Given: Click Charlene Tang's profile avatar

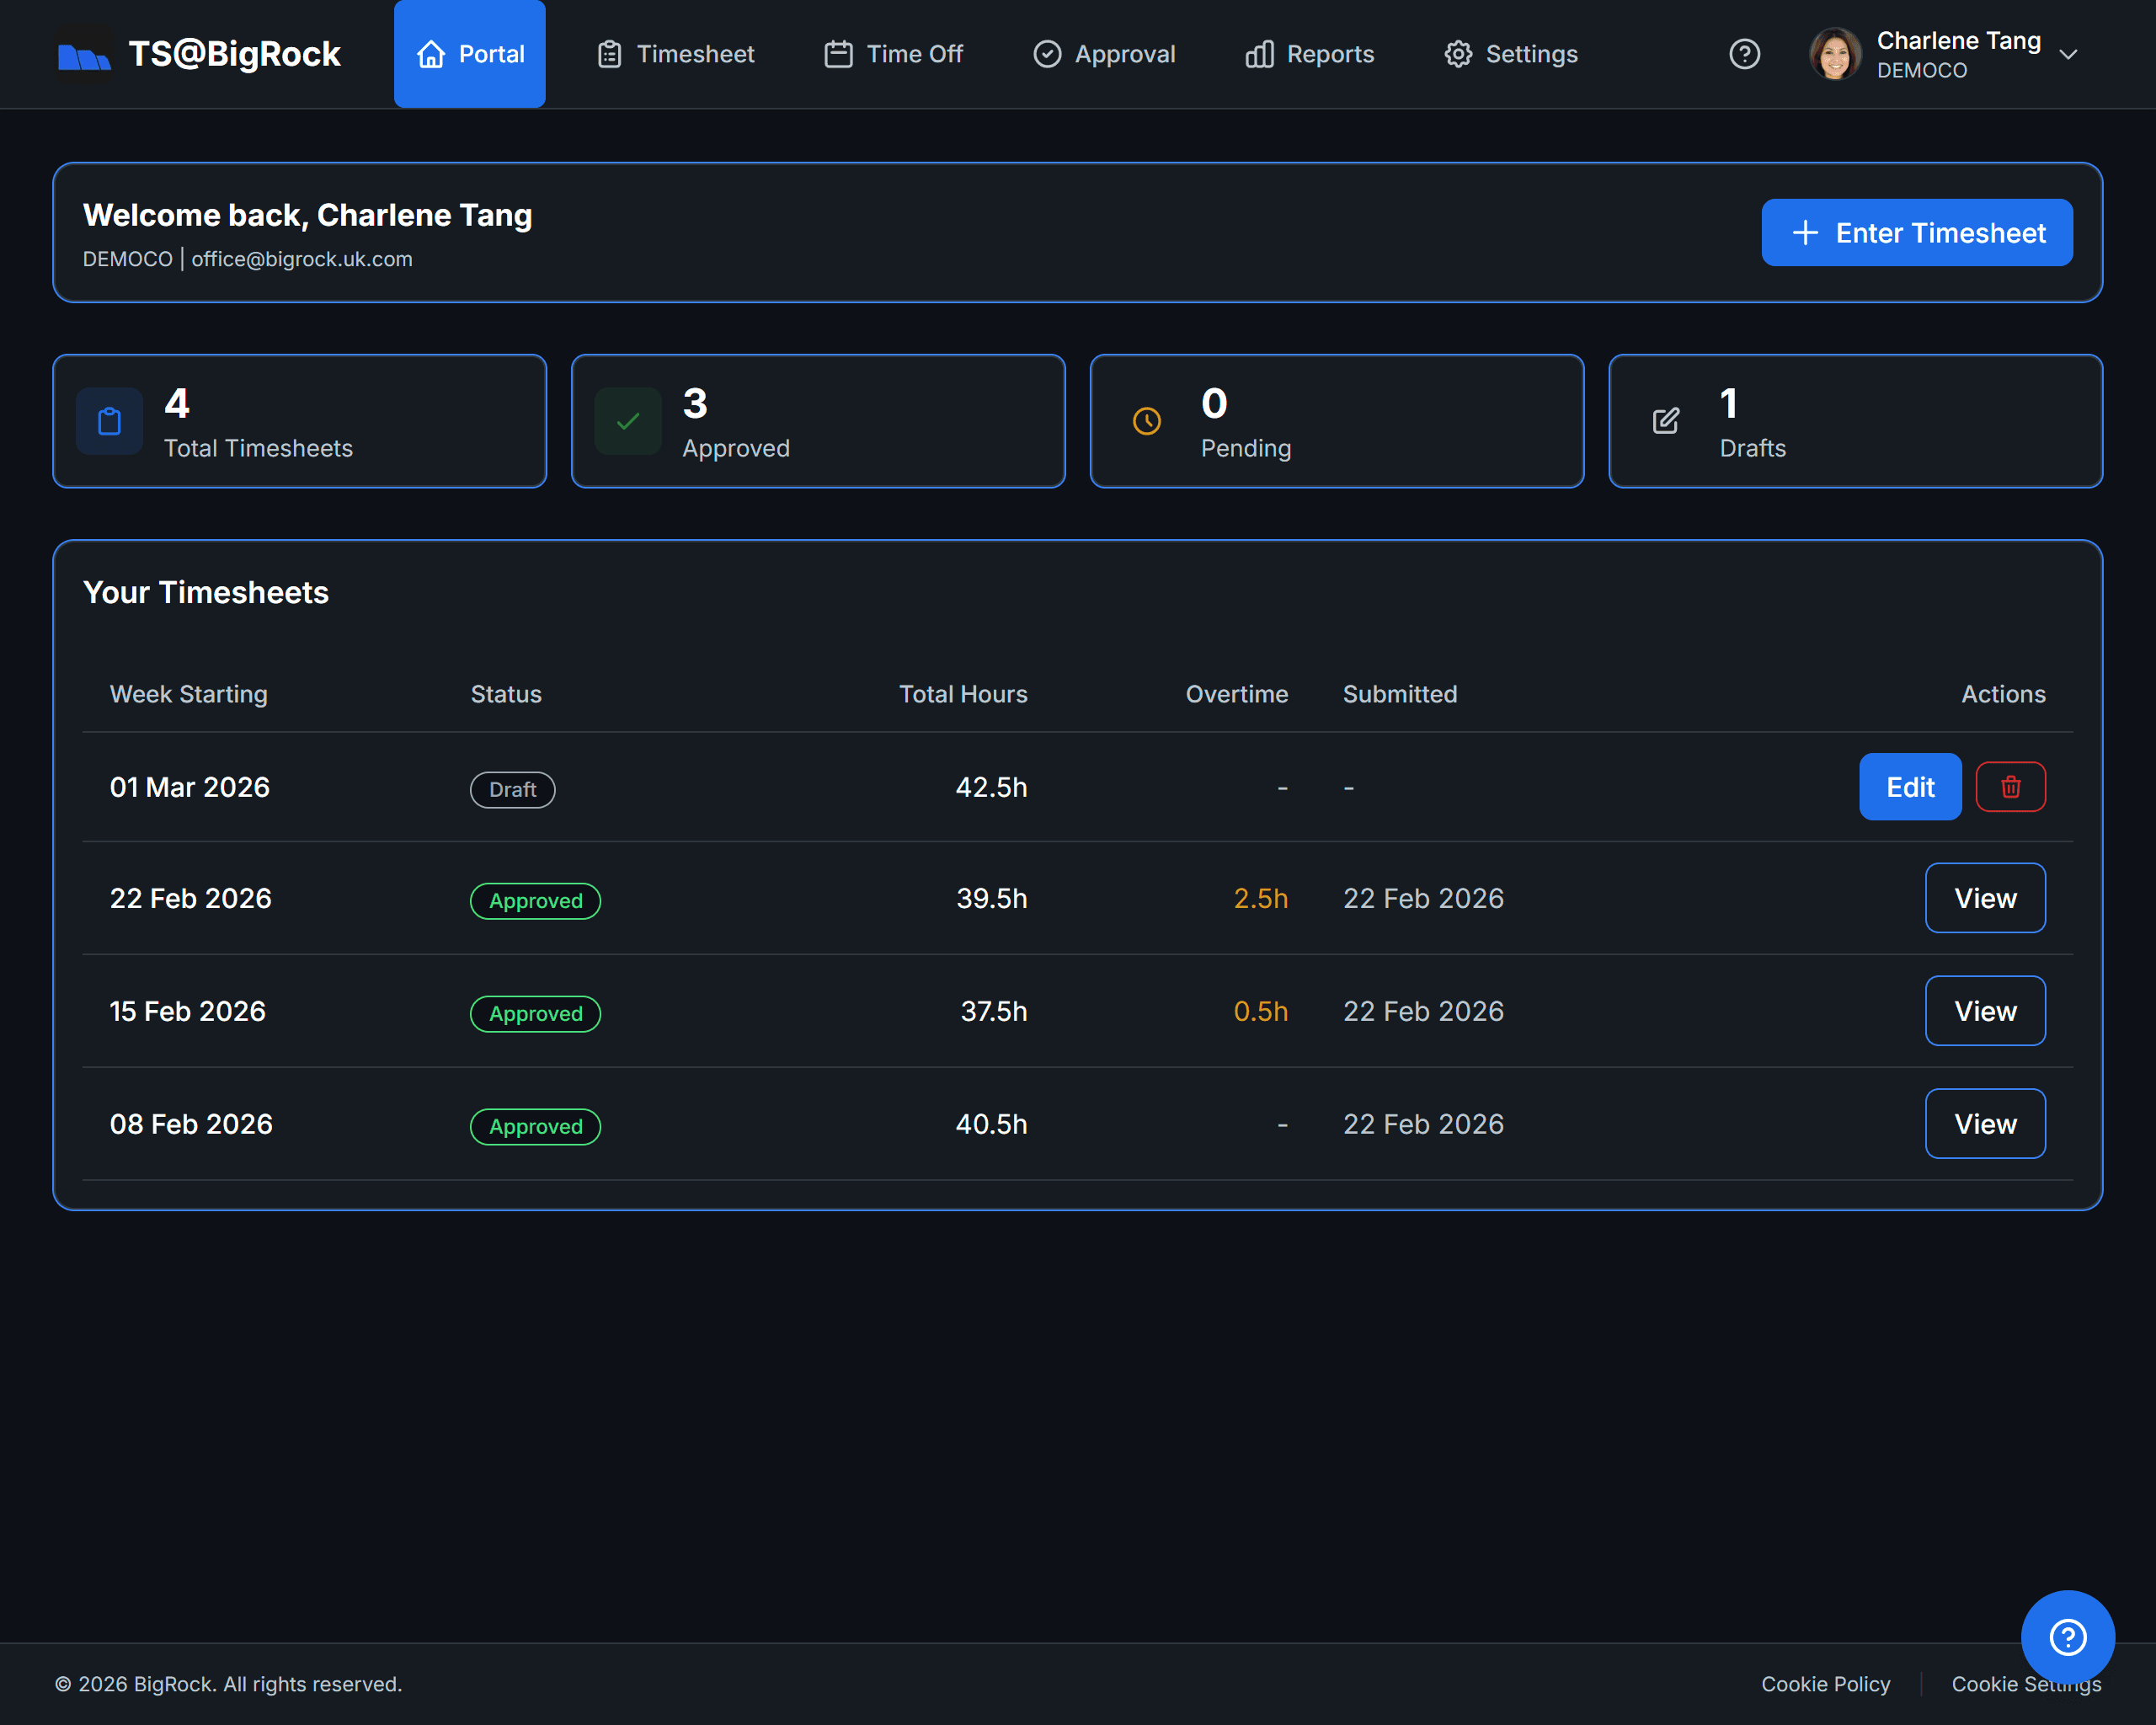Looking at the screenshot, I should coord(1836,54).
